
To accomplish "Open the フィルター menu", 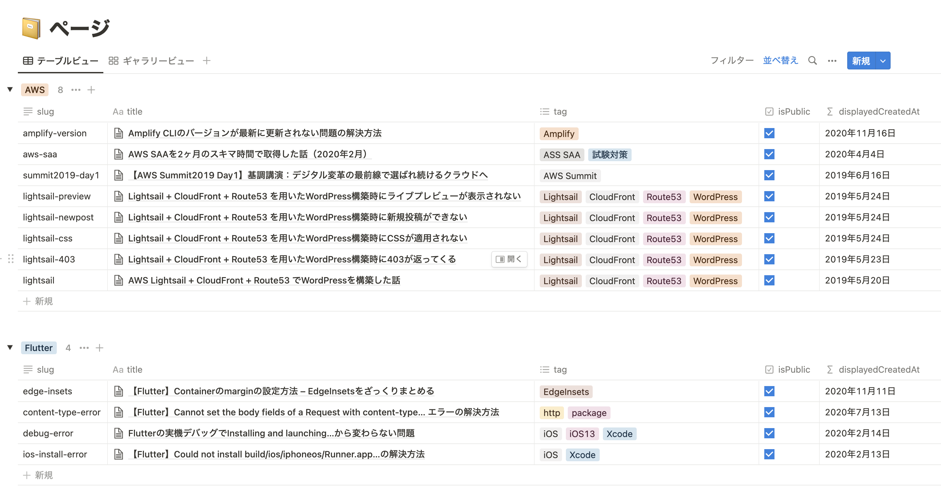I will [x=732, y=61].
